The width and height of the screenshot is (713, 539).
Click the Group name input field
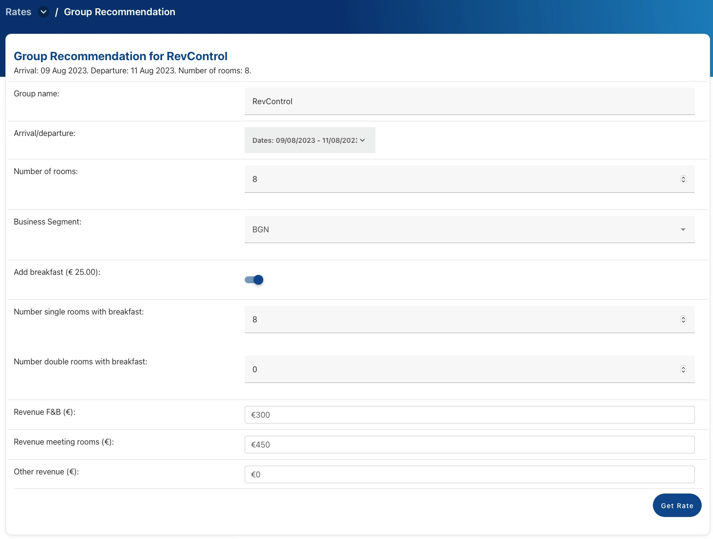[x=469, y=101]
